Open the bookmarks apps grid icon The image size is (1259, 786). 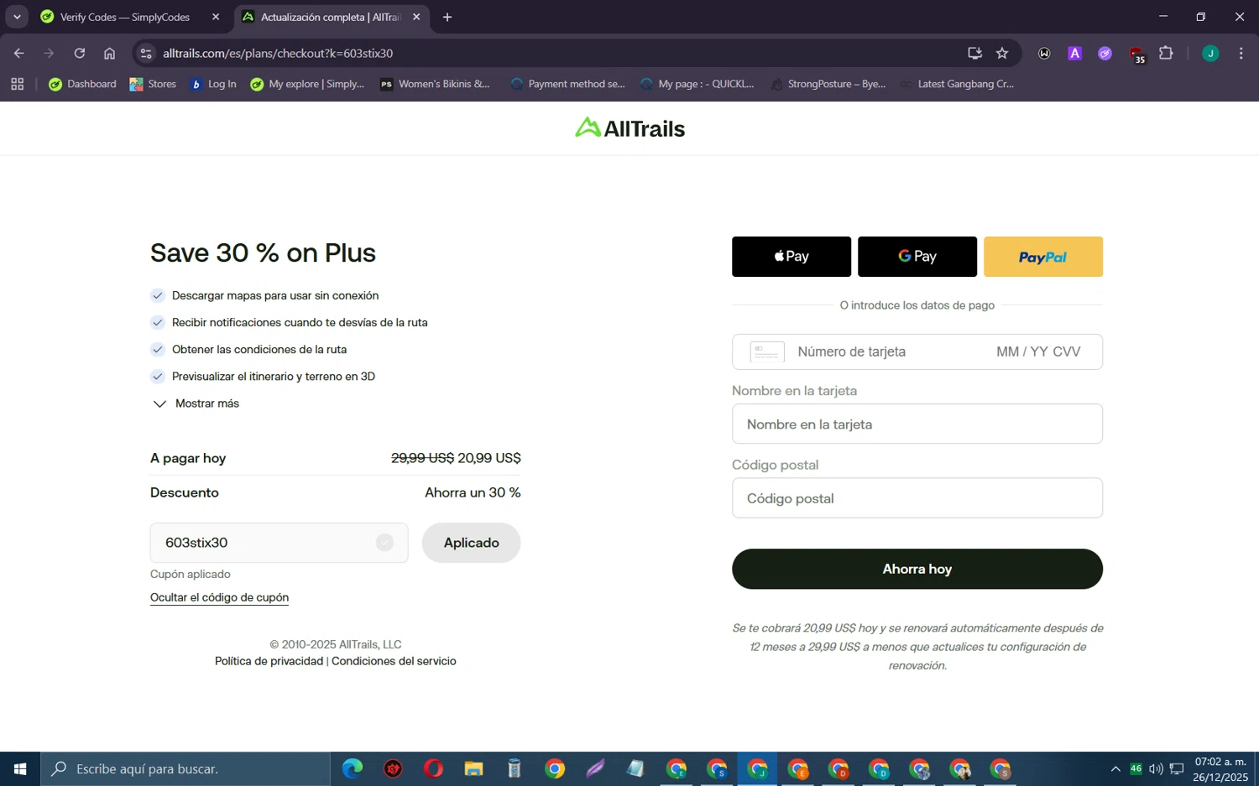point(17,84)
